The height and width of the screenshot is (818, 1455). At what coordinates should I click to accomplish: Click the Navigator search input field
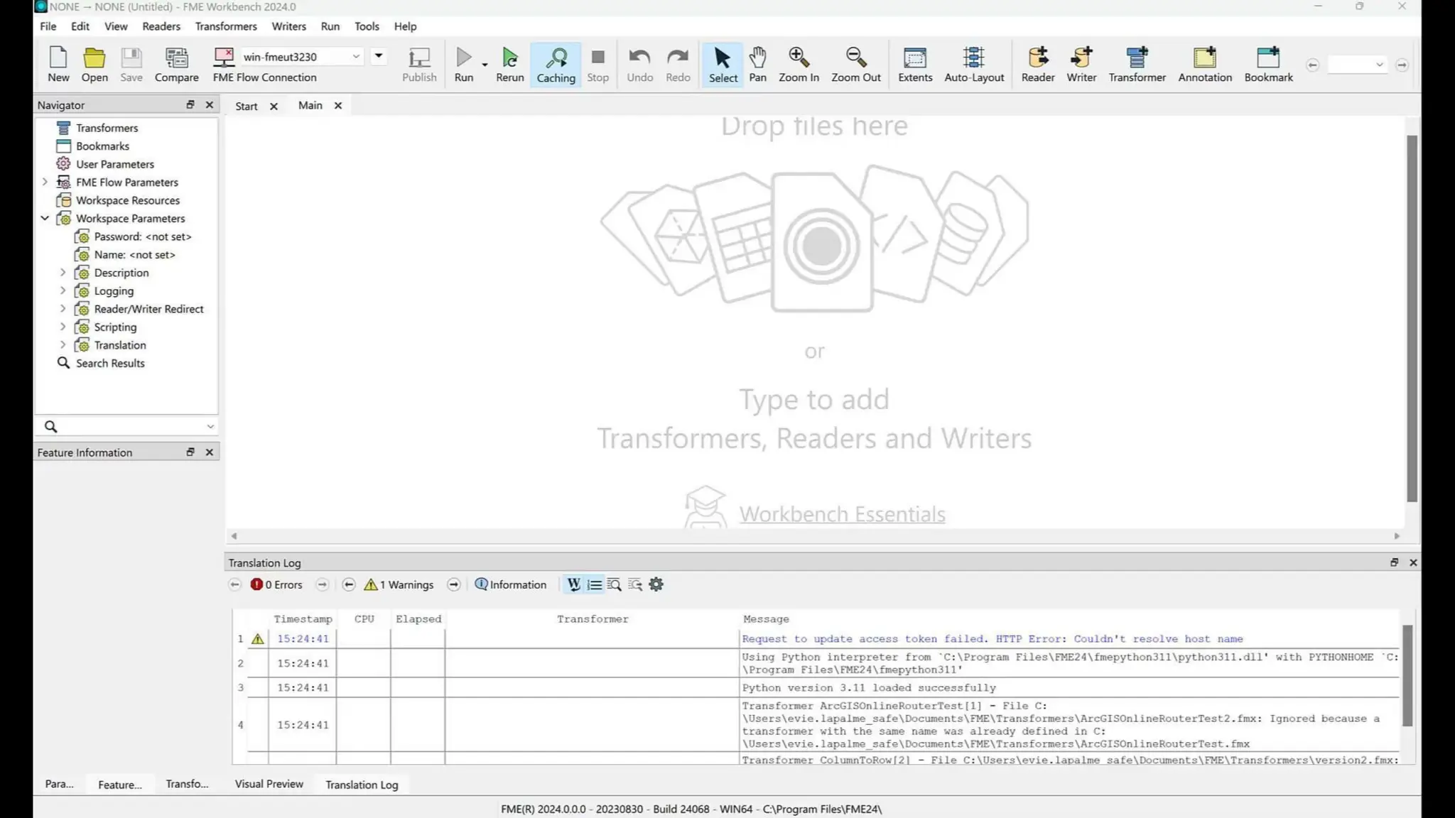(128, 426)
